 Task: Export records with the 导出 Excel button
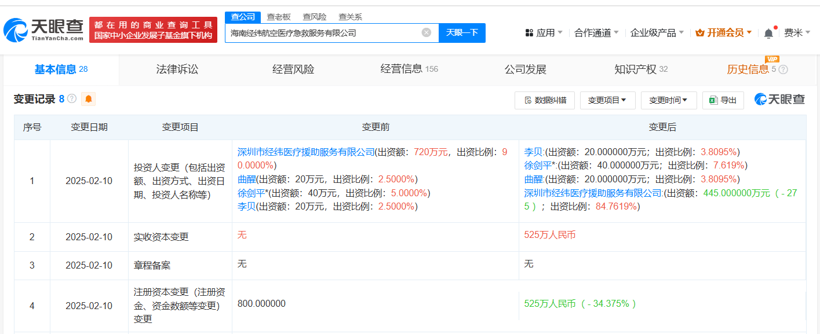pos(723,100)
